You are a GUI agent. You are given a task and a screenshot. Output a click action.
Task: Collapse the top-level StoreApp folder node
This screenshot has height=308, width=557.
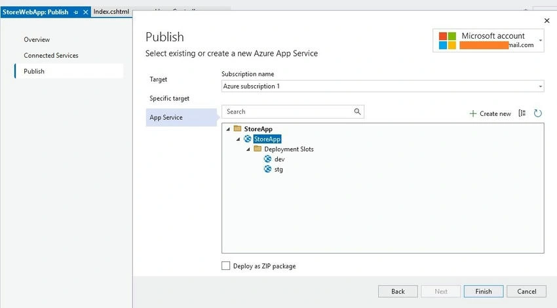pos(228,129)
